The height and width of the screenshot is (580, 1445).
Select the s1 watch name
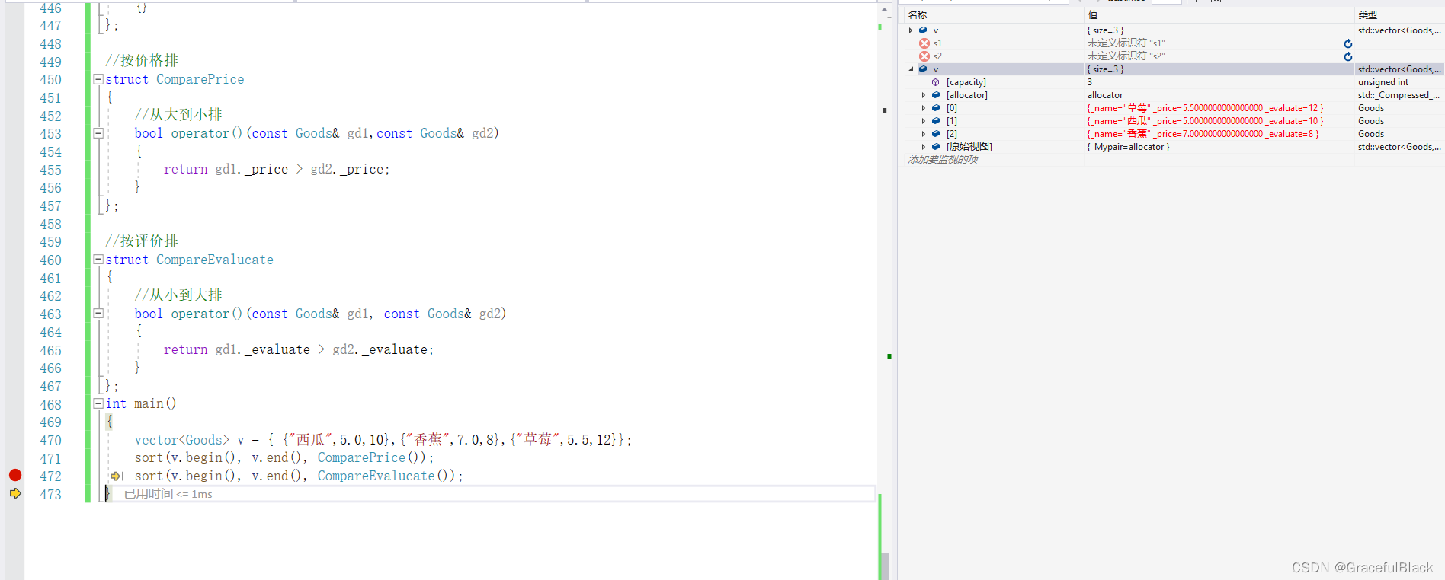937,43
